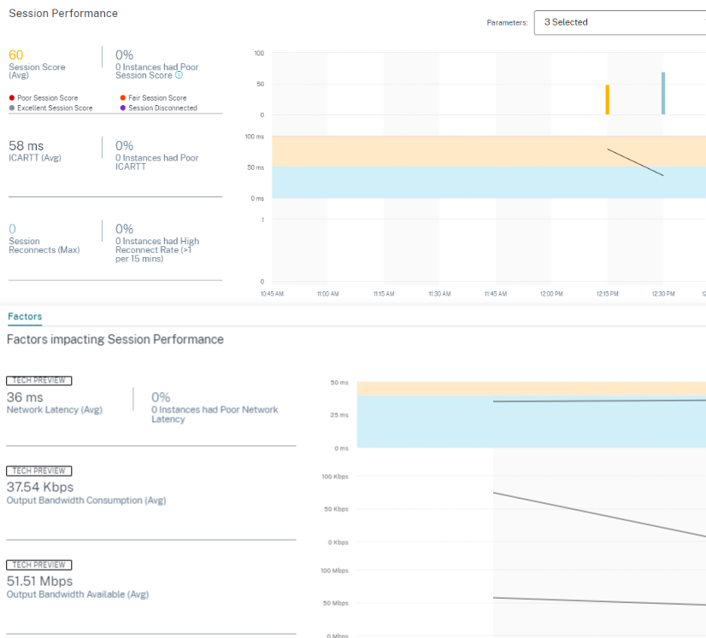Click the Output Bandwidth Consumption chart line
This screenshot has height=638, width=706.
(598, 515)
